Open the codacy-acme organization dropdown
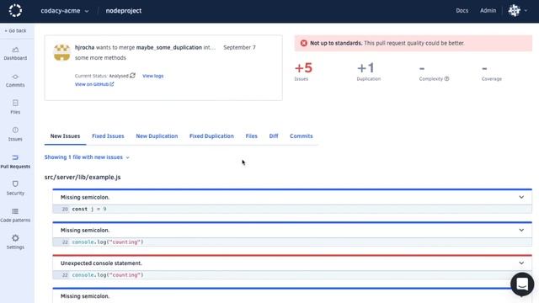 point(65,11)
